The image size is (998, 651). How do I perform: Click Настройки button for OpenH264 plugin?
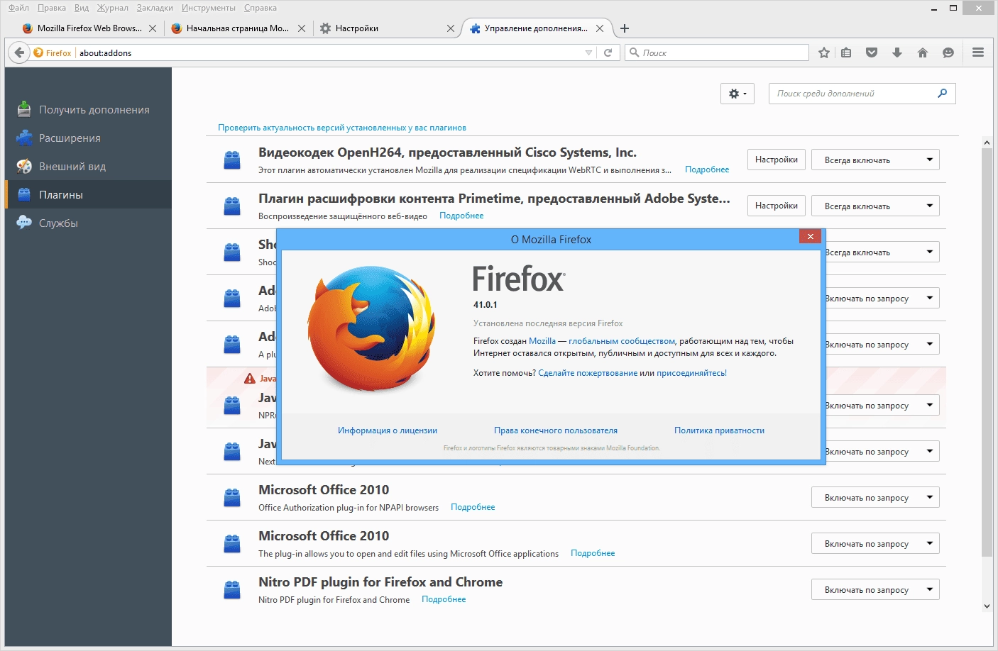click(777, 160)
